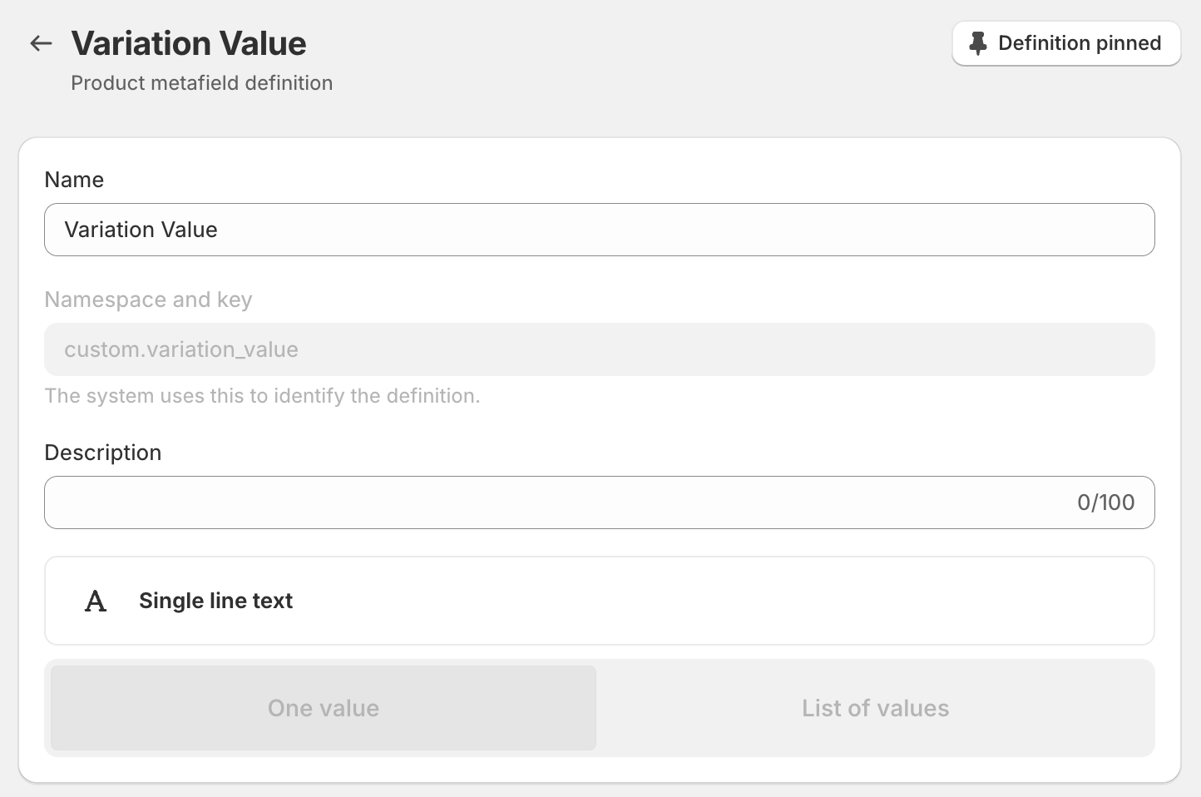
Task: Click the pin icon on Definition pinned button
Action: coord(978,42)
